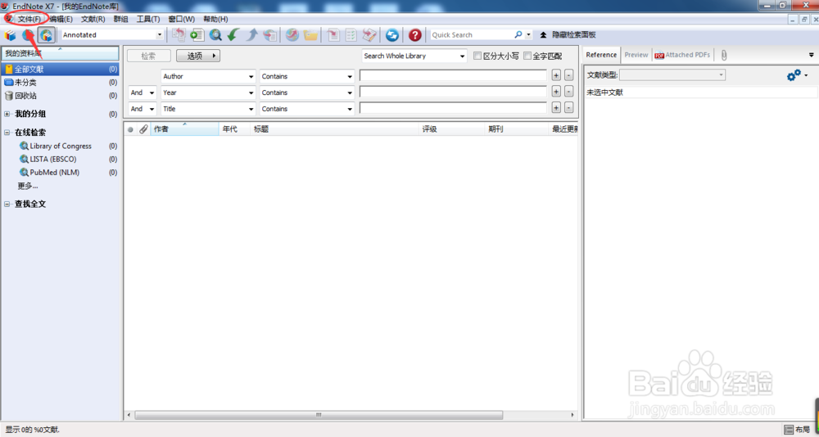The width and height of the screenshot is (819, 437).
Task: Select Integrated Library and Online mode icon
Action: (x=47, y=35)
